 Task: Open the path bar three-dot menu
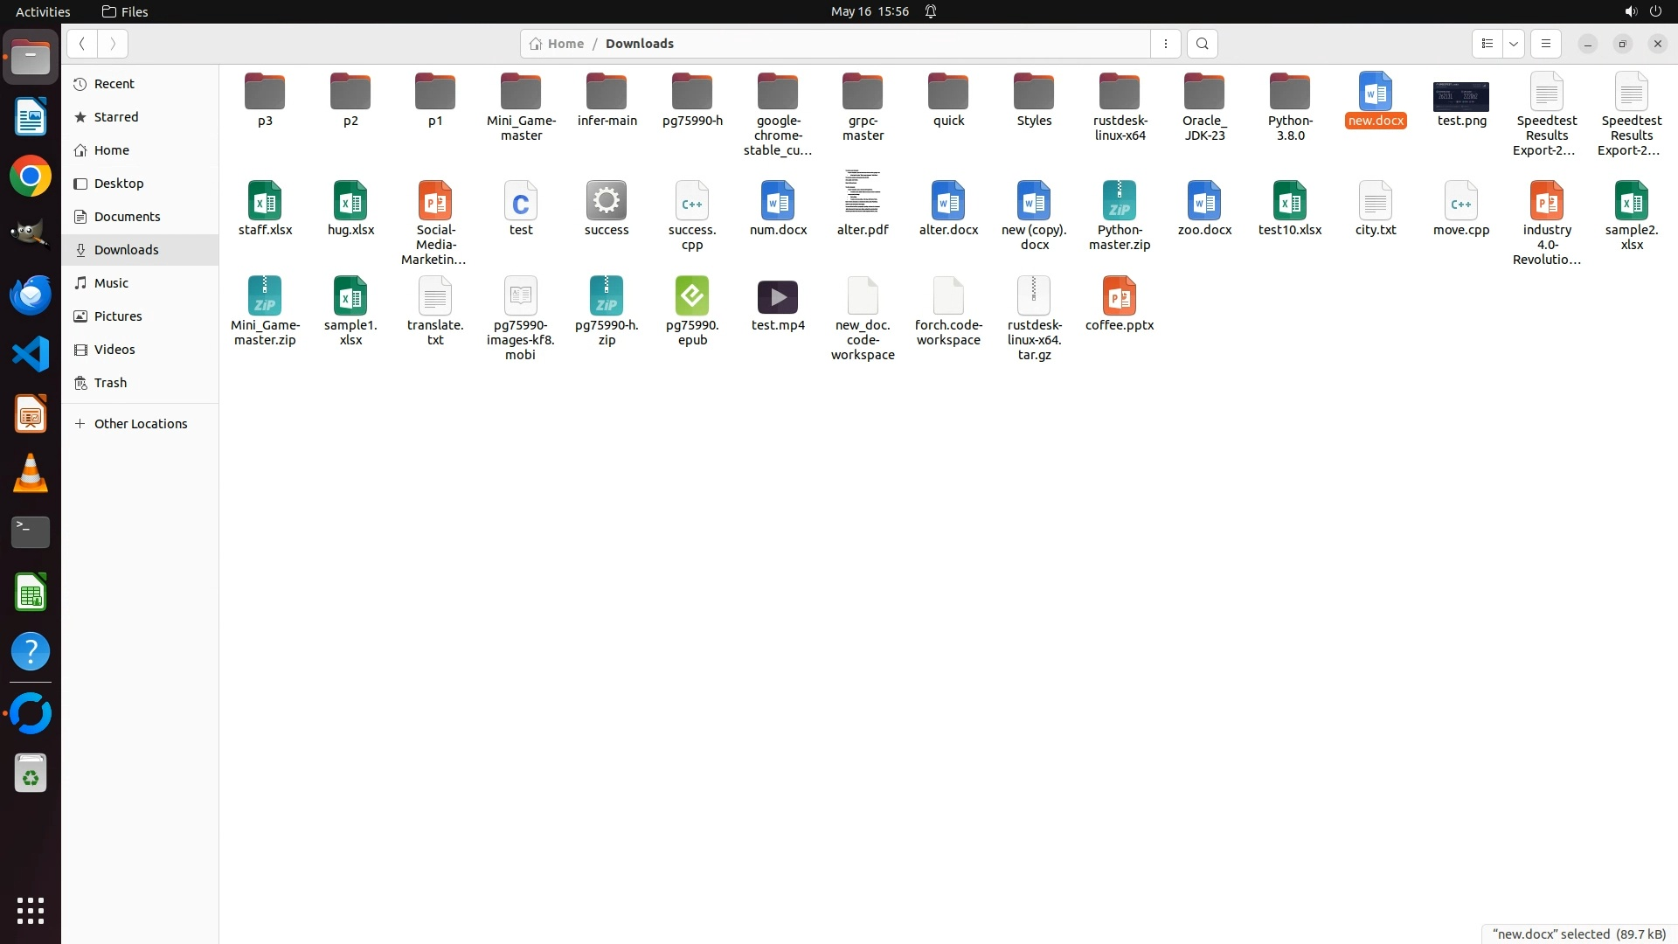pos(1165,44)
